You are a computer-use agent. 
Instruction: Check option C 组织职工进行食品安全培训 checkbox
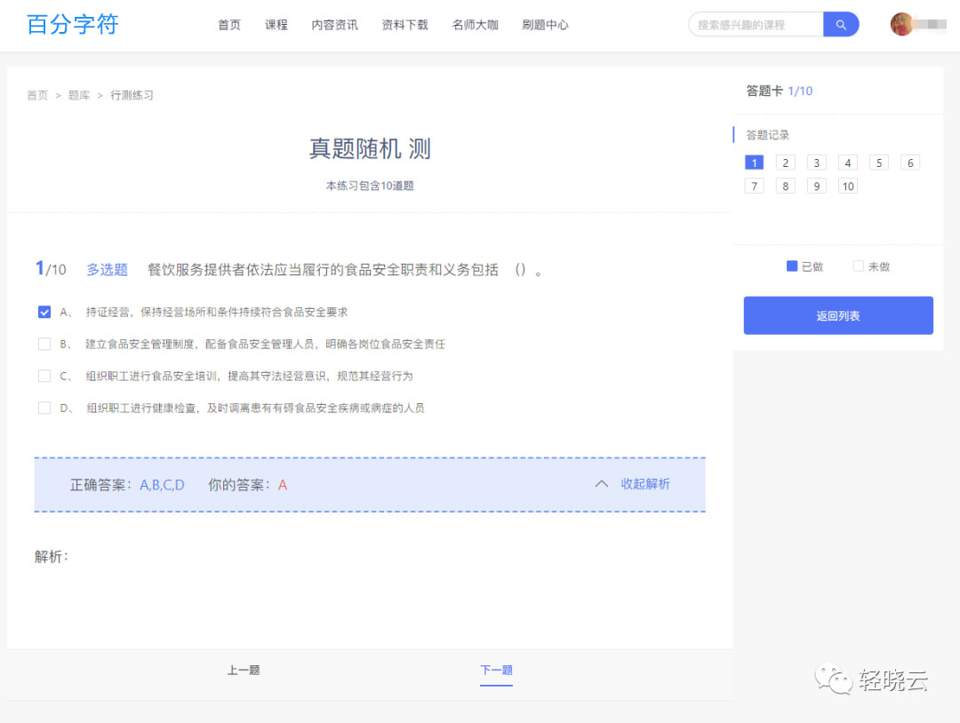click(44, 376)
